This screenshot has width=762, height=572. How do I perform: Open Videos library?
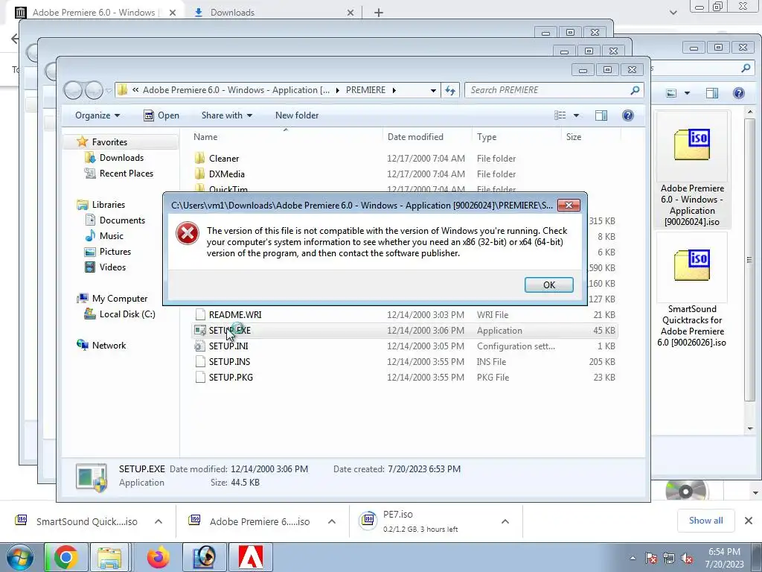click(x=112, y=267)
